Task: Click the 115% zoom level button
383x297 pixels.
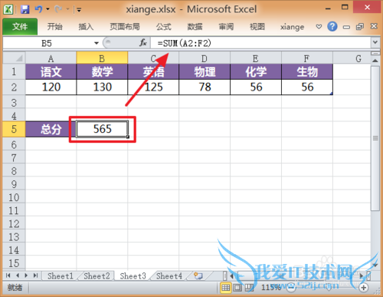Action: tap(270, 288)
